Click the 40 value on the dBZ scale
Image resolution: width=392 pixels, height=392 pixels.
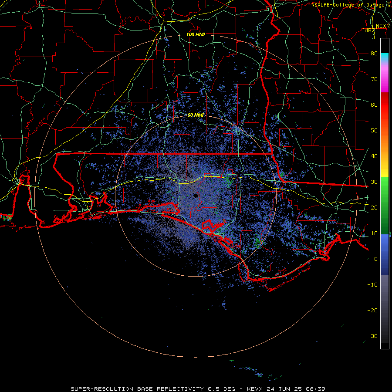[x=374, y=156]
